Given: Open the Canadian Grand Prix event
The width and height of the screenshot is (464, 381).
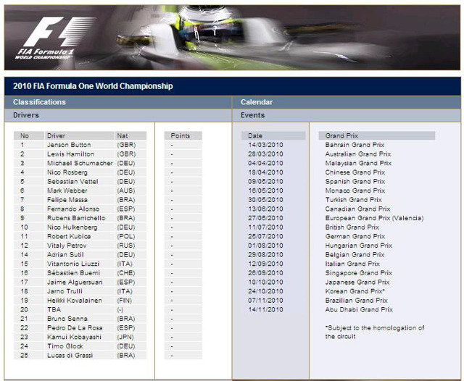Looking at the screenshot, I should point(357,209).
